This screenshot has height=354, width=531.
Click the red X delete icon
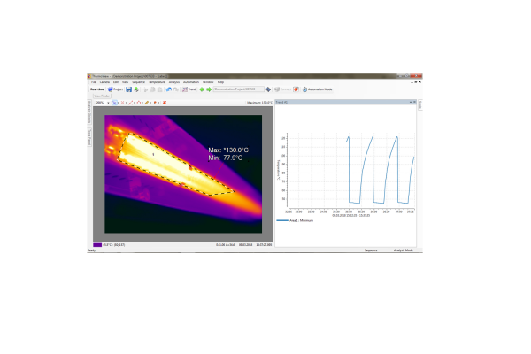[x=165, y=103]
